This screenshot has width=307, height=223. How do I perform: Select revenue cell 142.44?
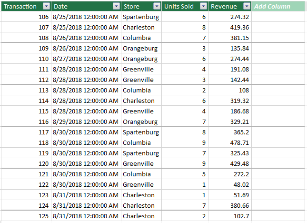[x=230, y=80]
